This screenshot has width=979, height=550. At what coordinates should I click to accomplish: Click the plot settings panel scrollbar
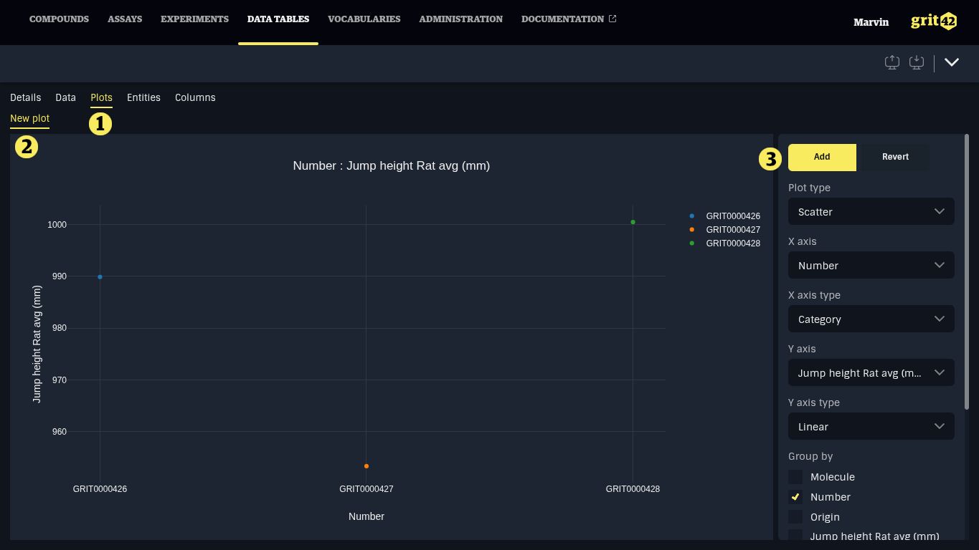[967, 272]
